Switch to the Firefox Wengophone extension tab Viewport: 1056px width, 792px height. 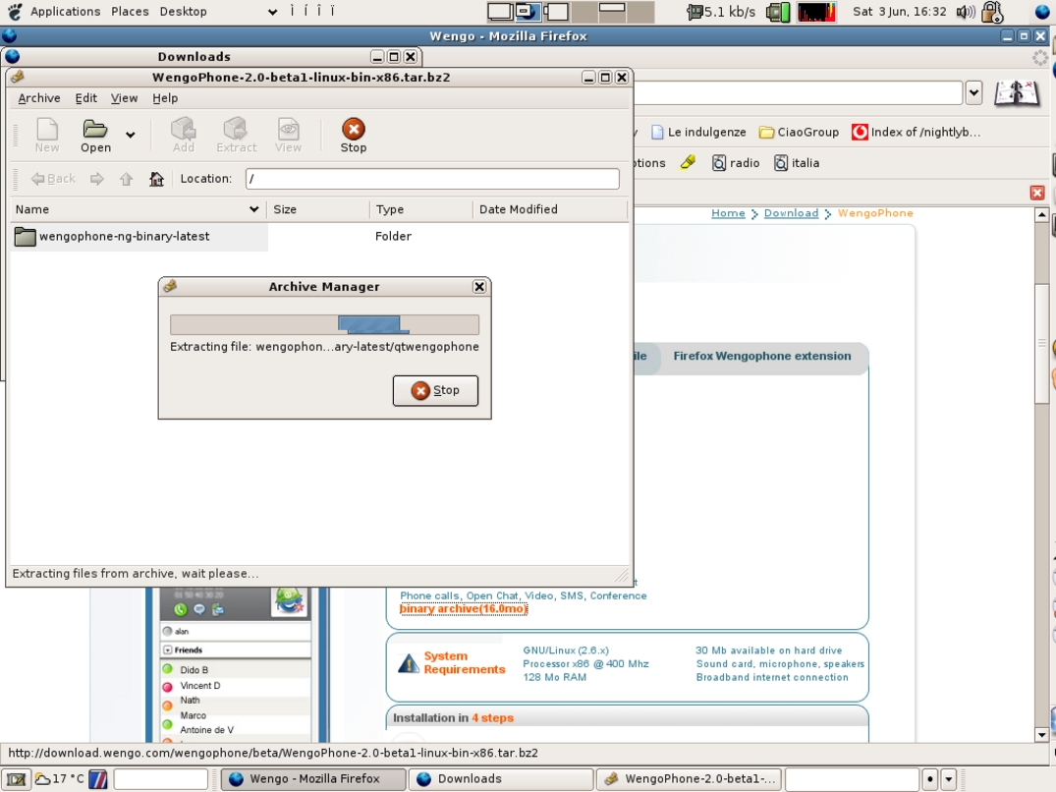(761, 357)
